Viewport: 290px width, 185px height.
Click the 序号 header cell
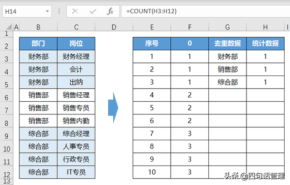click(x=152, y=43)
